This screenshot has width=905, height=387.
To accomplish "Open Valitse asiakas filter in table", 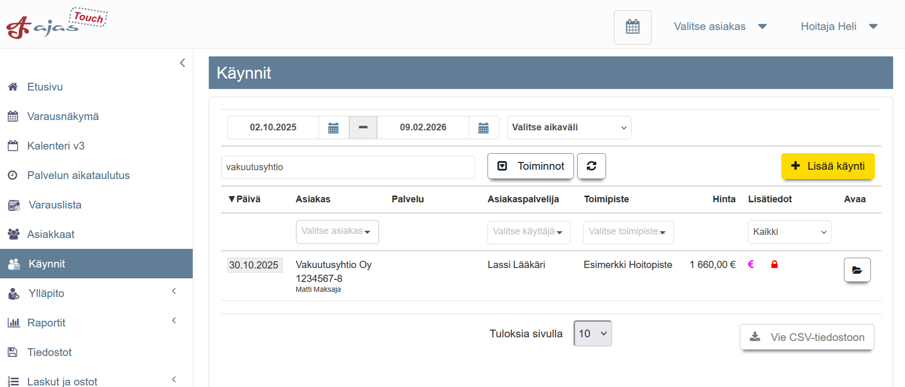I will (x=337, y=232).
